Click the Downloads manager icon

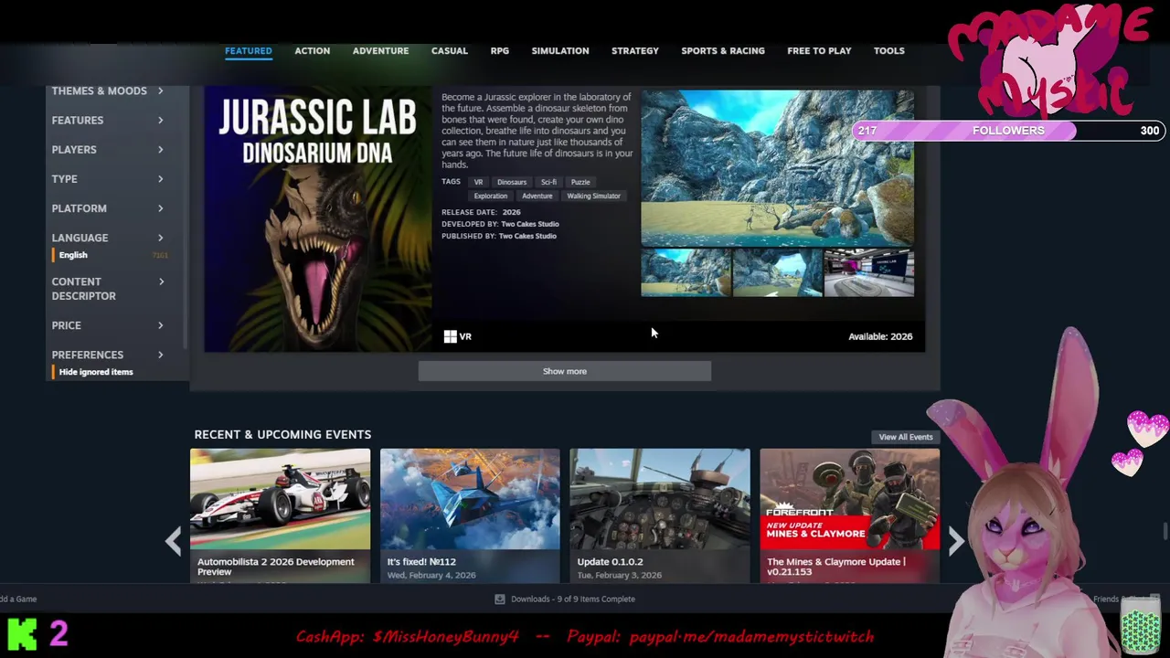[x=499, y=600]
